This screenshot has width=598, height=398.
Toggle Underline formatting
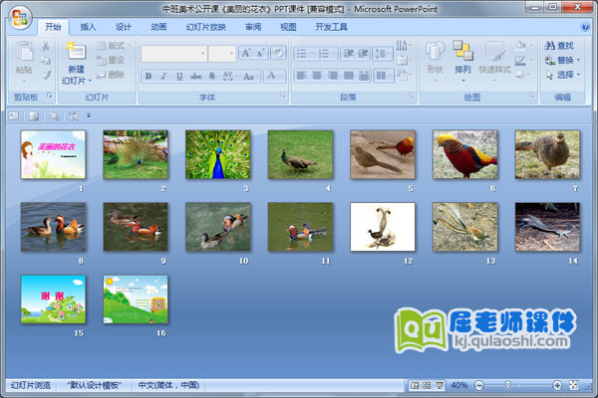[179, 76]
